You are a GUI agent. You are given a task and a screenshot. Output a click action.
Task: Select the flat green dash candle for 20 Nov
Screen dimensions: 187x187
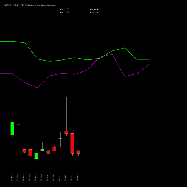pos(18,125)
